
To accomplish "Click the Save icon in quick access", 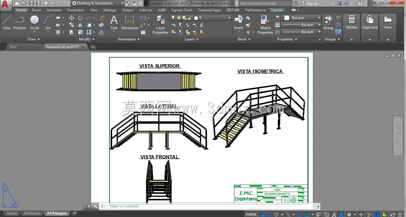I will pyautogui.click(x=31, y=3).
